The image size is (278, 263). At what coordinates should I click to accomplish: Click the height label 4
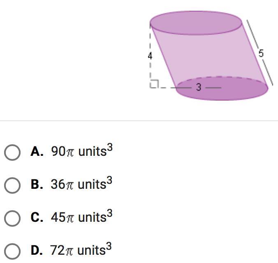[150, 56]
